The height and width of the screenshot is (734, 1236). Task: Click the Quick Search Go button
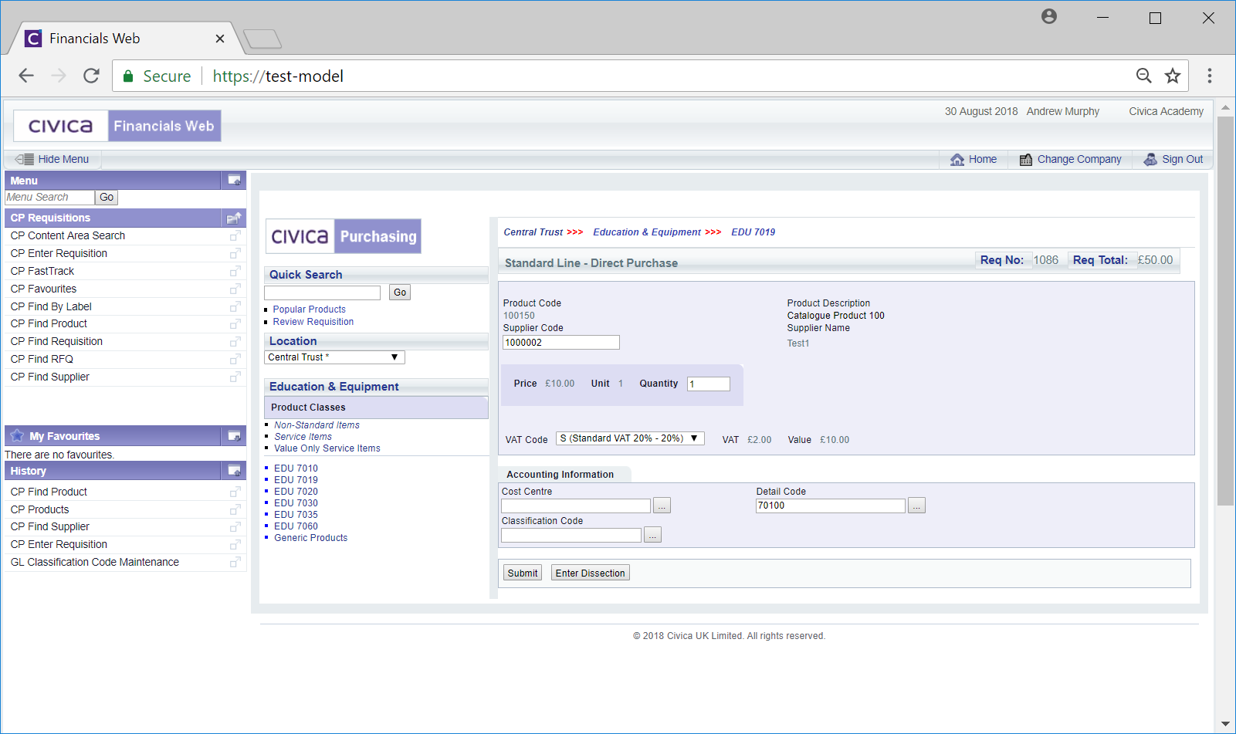click(400, 293)
